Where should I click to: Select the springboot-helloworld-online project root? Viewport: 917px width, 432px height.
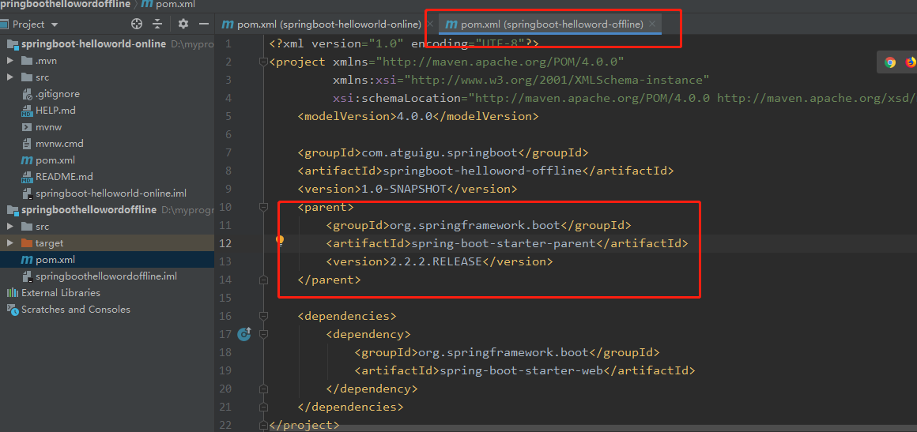tap(93, 44)
